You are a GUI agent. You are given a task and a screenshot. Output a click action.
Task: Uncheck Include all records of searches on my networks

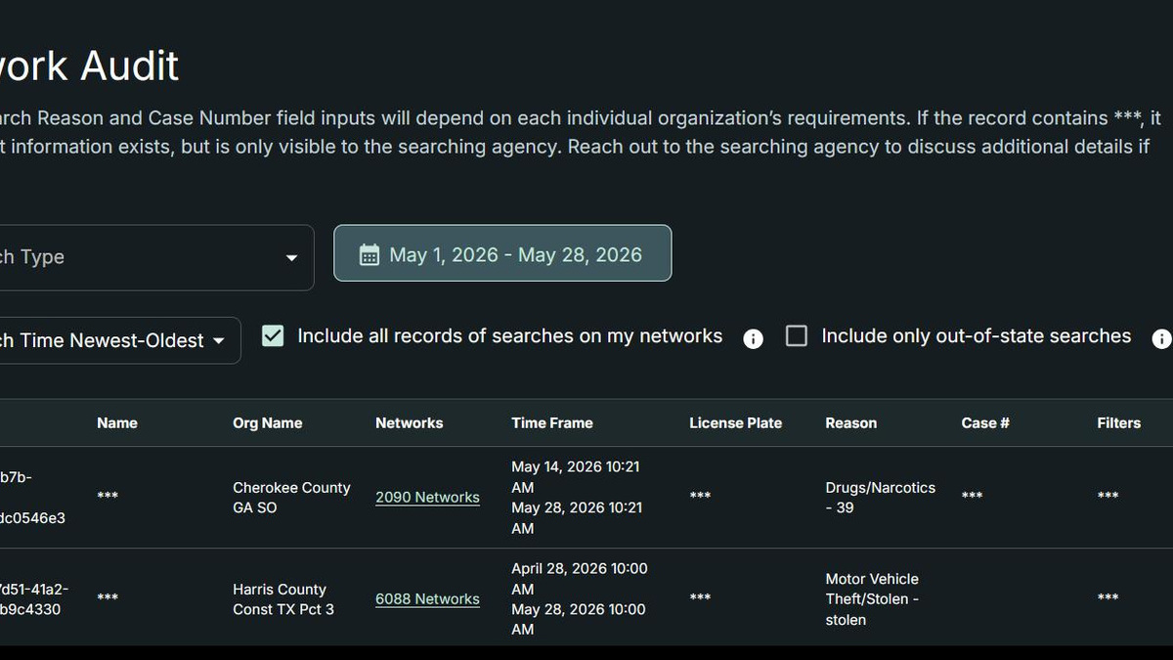click(x=273, y=336)
